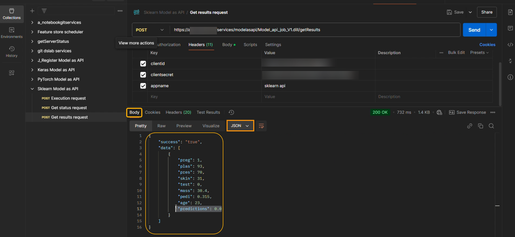Click the plus icon to create new collection
The height and width of the screenshot is (237, 515).
click(x=32, y=11)
